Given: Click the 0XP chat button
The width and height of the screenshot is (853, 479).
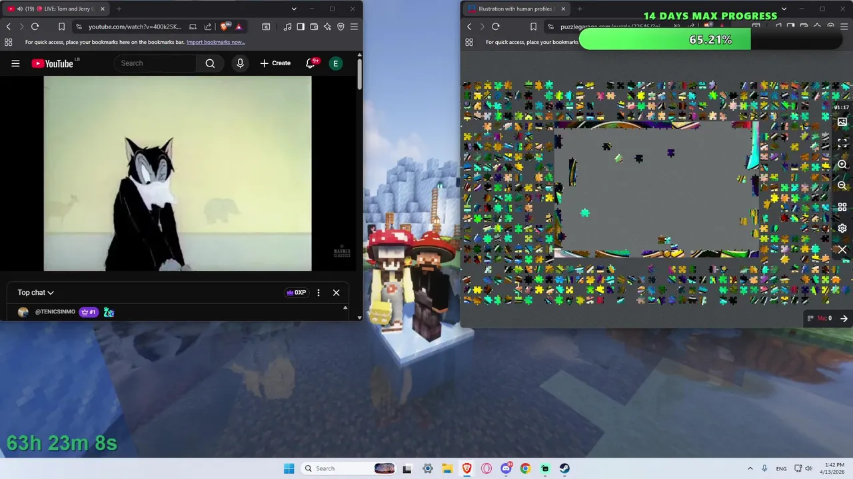Looking at the screenshot, I should pyautogui.click(x=297, y=293).
